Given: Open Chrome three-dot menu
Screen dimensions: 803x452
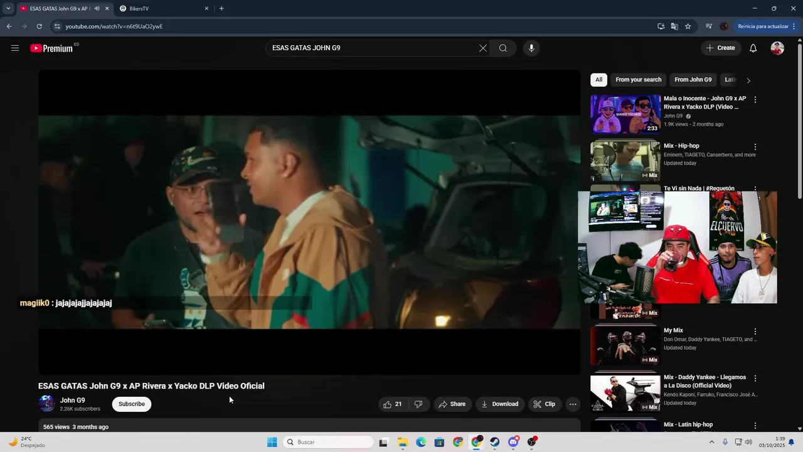Looking at the screenshot, I should click(794, 26).
